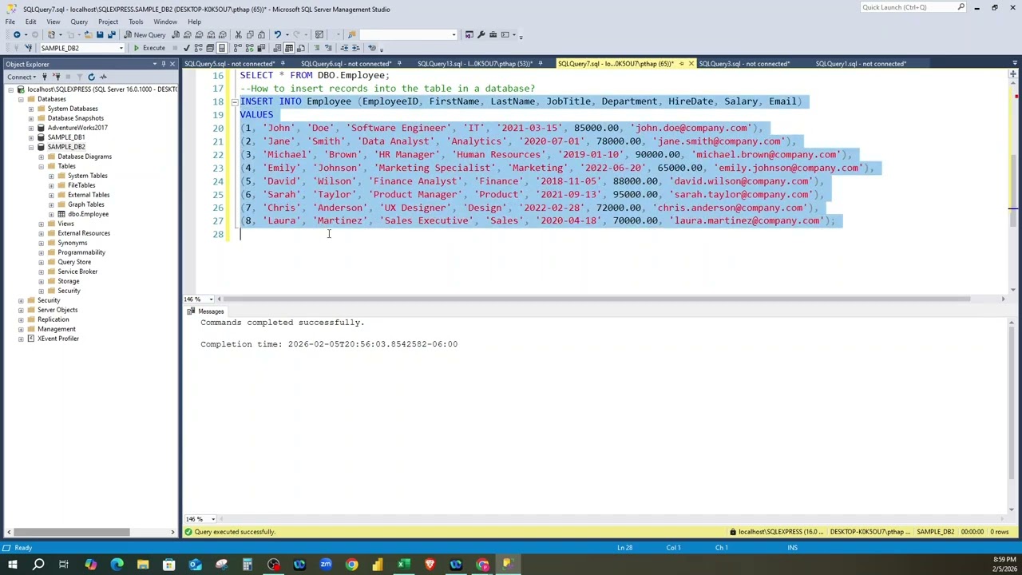Viewport: 1022px width, 575px height.
Task: Open the Window menu
Action: [x=165, y=22]
